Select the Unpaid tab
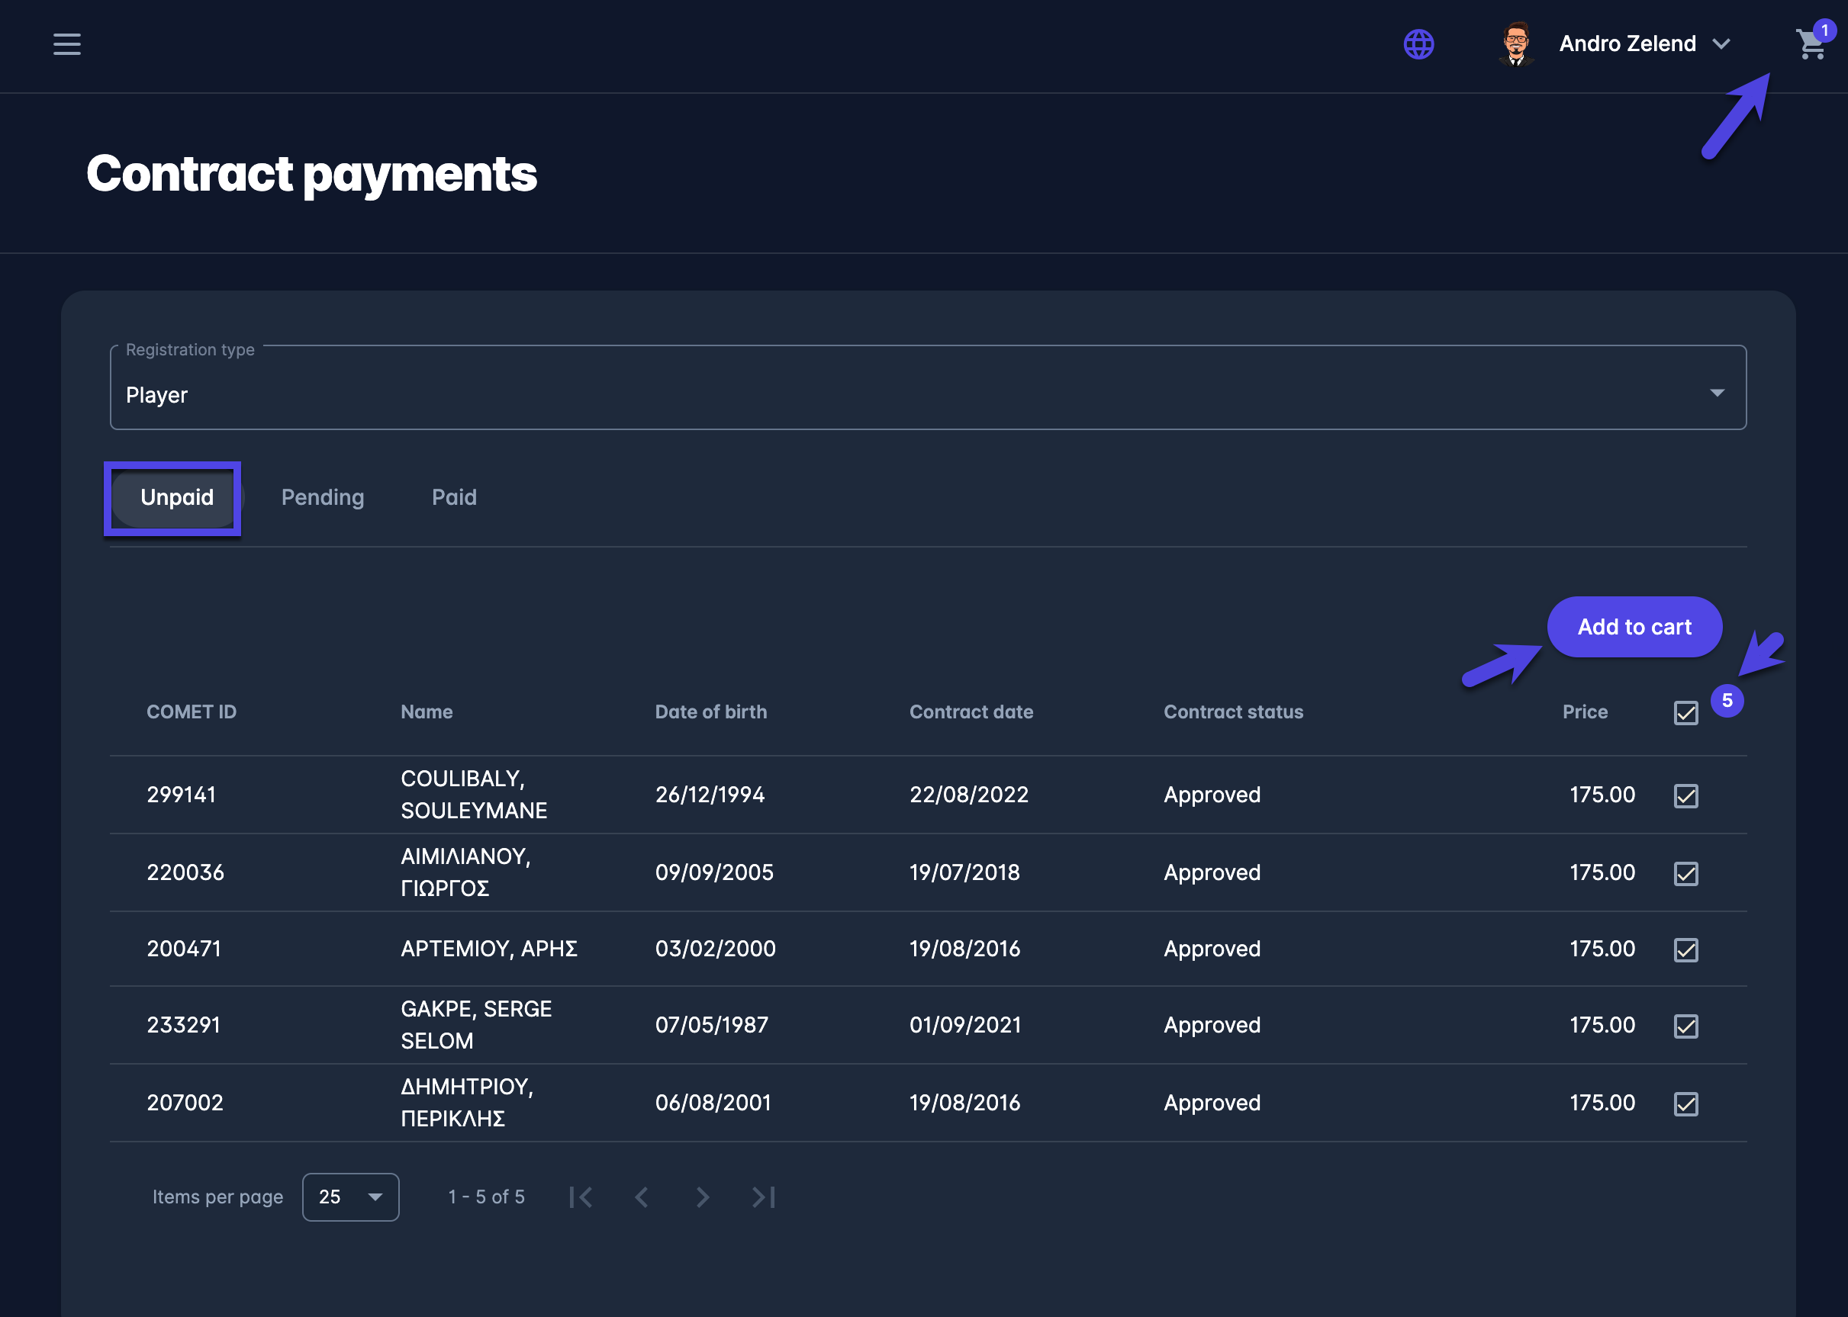Image resolution: width=1848 pixels, height=1317 pixels. [176, 497]
